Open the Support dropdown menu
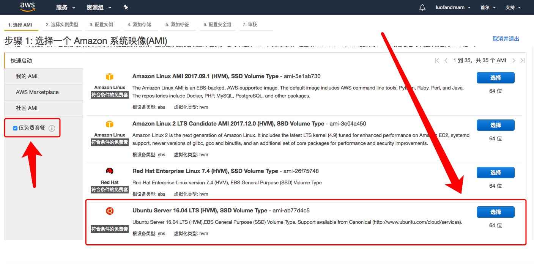This screenshot has width=534, height=264. click(513, 8)
